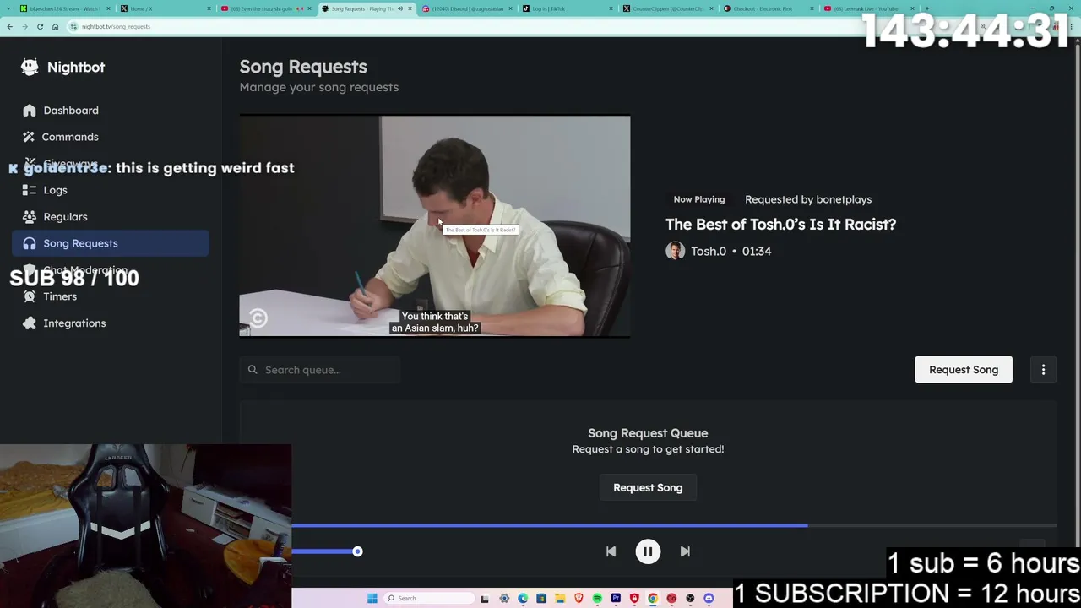Click the Tosh.0 channel avatar
Screen dimensions: 1081x608
pyautogui.click(x=675, y=251)
